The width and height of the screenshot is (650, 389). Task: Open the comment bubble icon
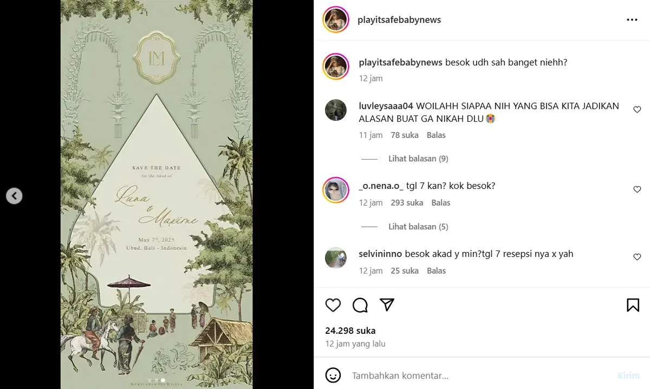[x=360, y=305]
